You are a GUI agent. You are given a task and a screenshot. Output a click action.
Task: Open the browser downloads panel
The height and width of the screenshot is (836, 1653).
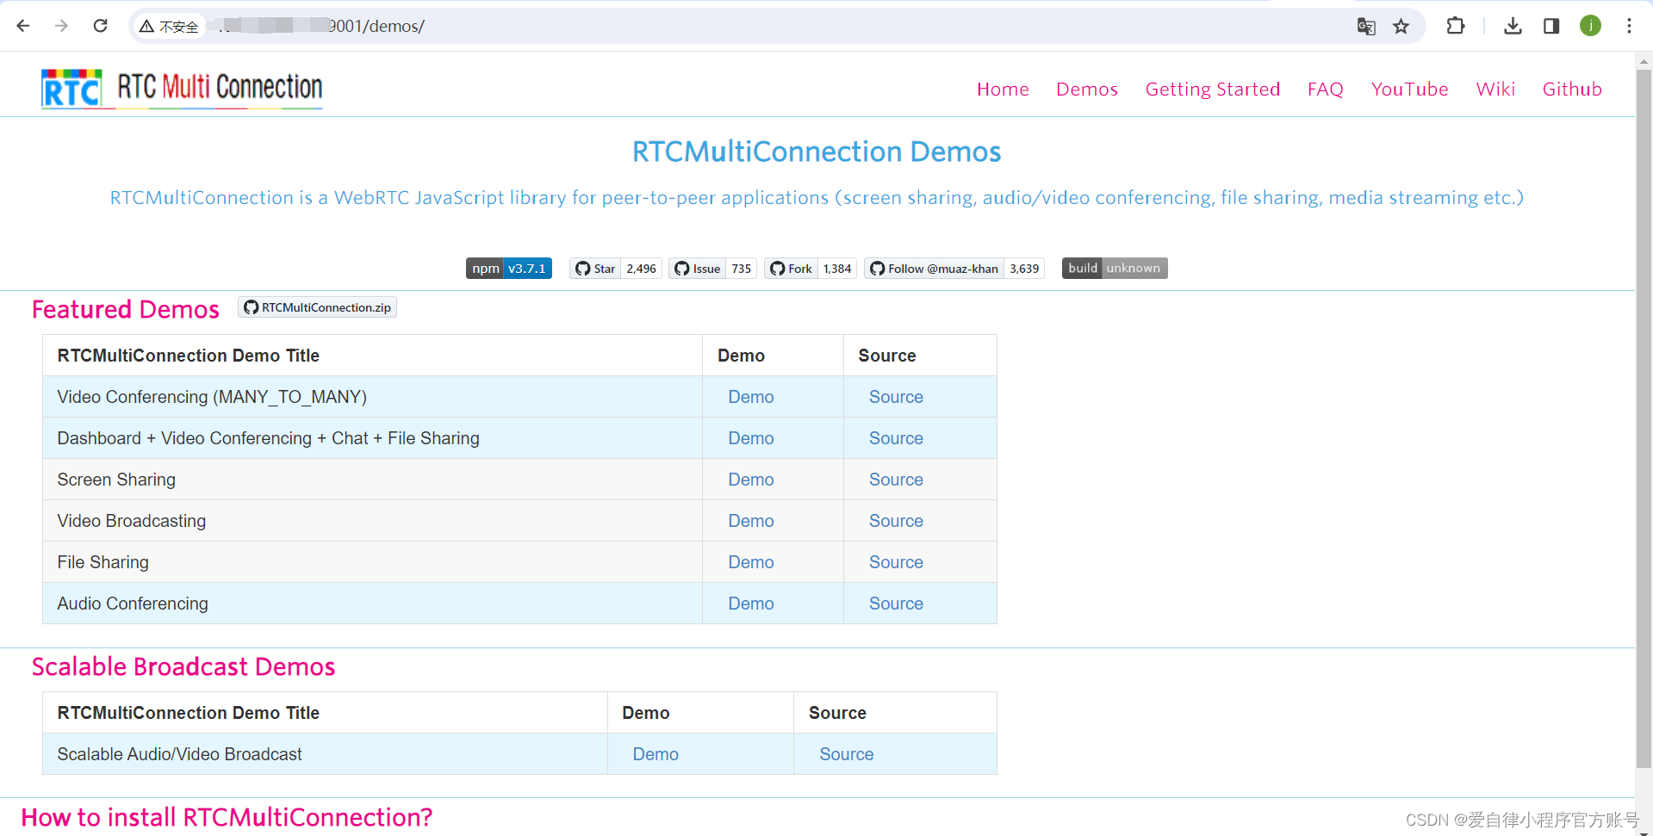(1513, 26)
